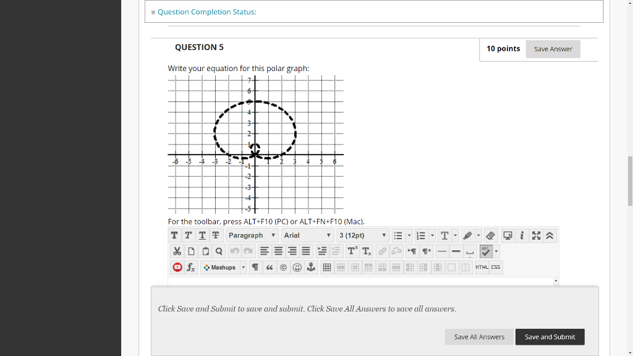The height and width of the screenshot is (356, 633).
Task: Toggle fullscreen editor mode
Action: pyautogui.click(x=536, y=235)
